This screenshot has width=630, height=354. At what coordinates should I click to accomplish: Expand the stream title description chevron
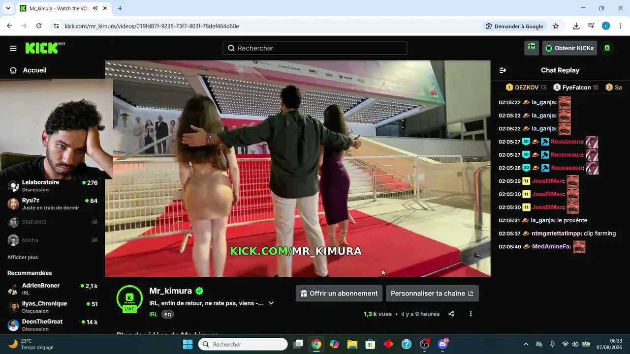pos(271,303)
